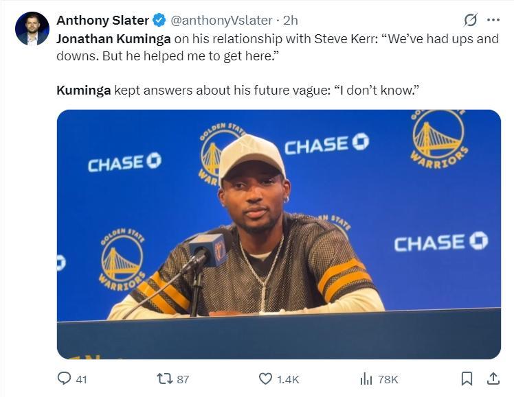The height and width of the screenshot is (397, 514).
Task: Click the 1.4K likes count
Action: point(287,379)
